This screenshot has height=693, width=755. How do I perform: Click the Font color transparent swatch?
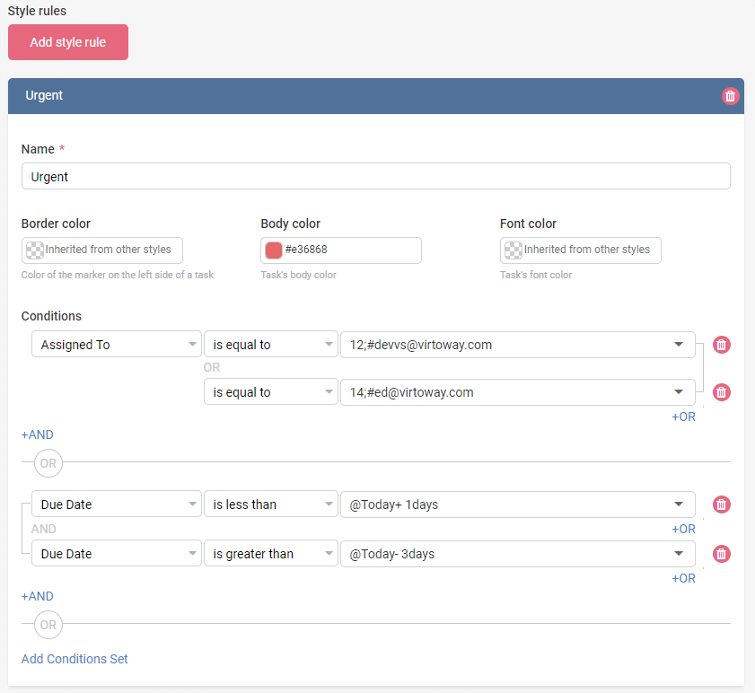(x=514, y=250)
